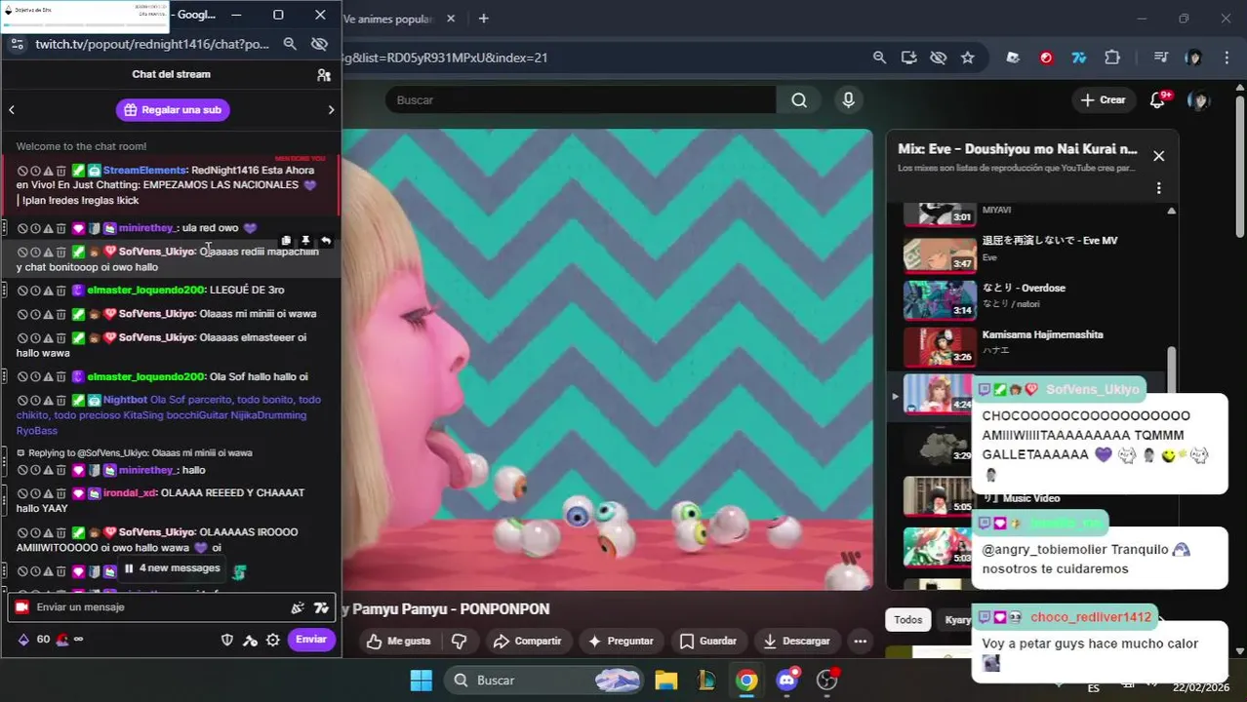
Task: Click Descargar download button
Action: (x=797, y=642)
